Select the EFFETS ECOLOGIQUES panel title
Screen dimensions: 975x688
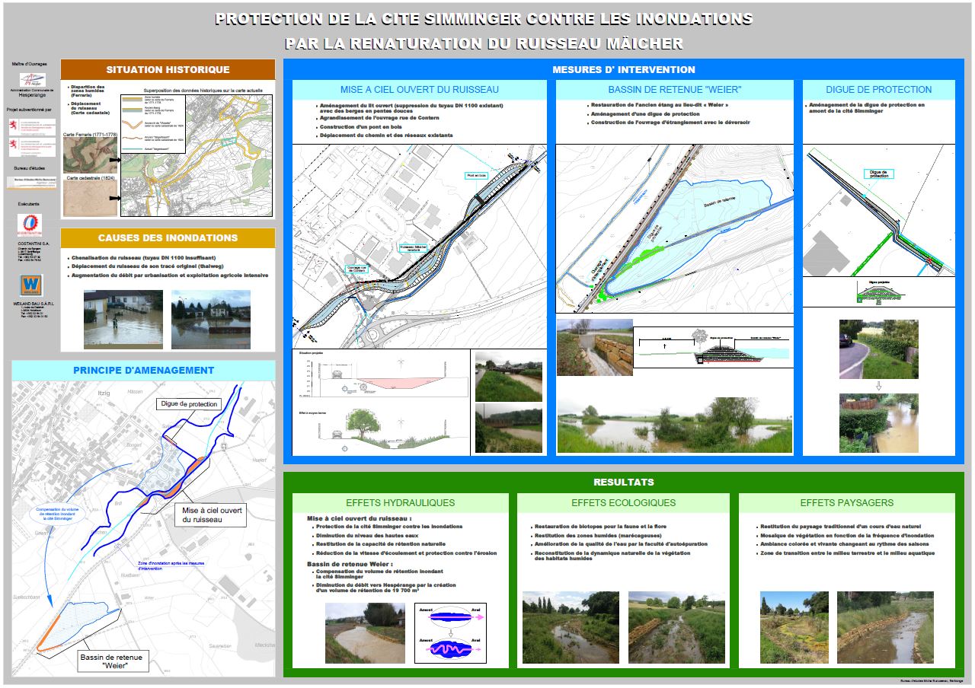(x=623, y=503)
